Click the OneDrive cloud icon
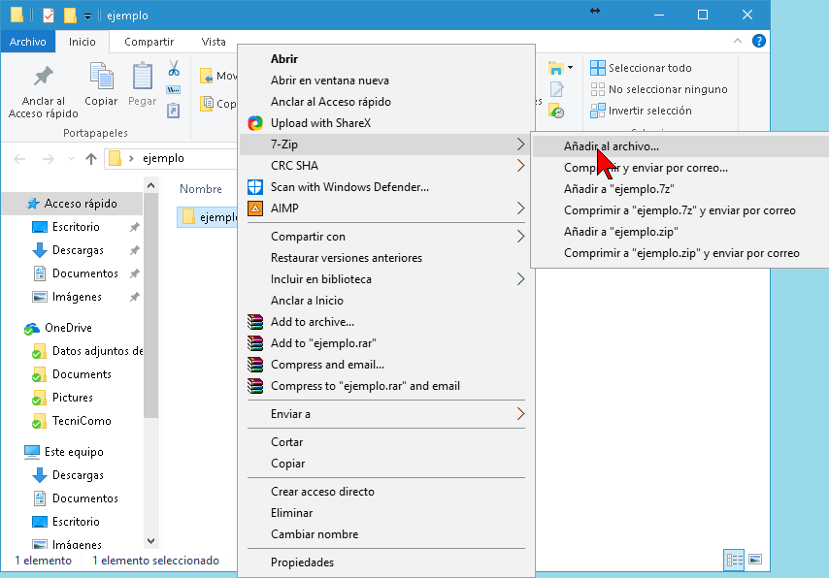This screenshot has width=829, height=578. tap(32, 329)
